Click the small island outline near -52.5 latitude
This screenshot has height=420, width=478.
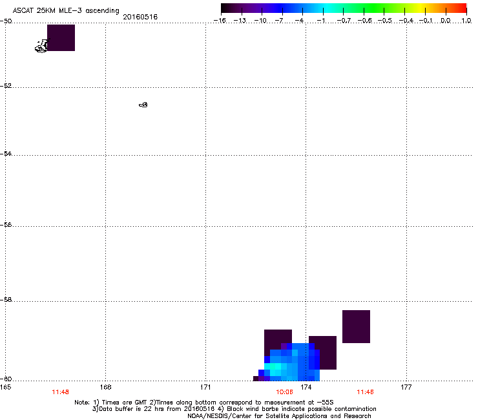[x=143, y=105]
